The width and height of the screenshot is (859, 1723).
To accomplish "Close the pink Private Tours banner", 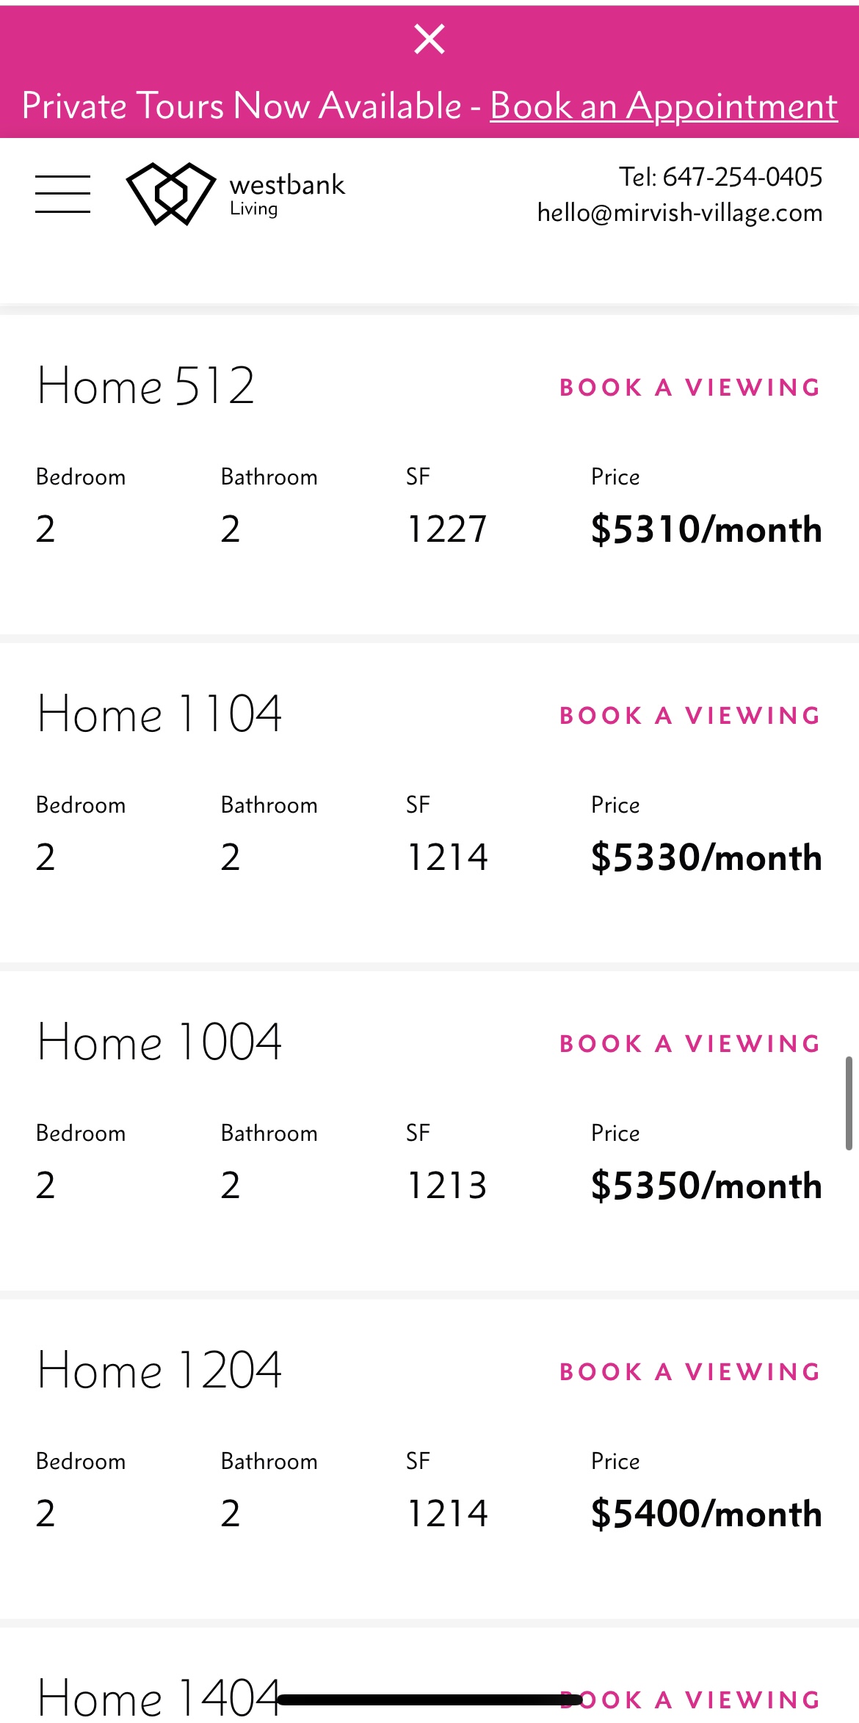I will (x=429, y=40).
